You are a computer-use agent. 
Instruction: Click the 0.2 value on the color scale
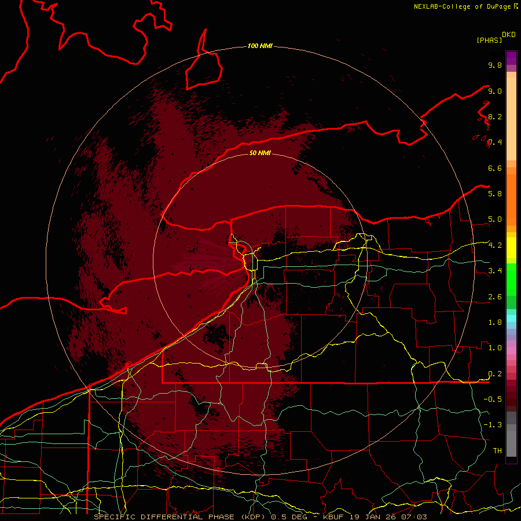495,374
